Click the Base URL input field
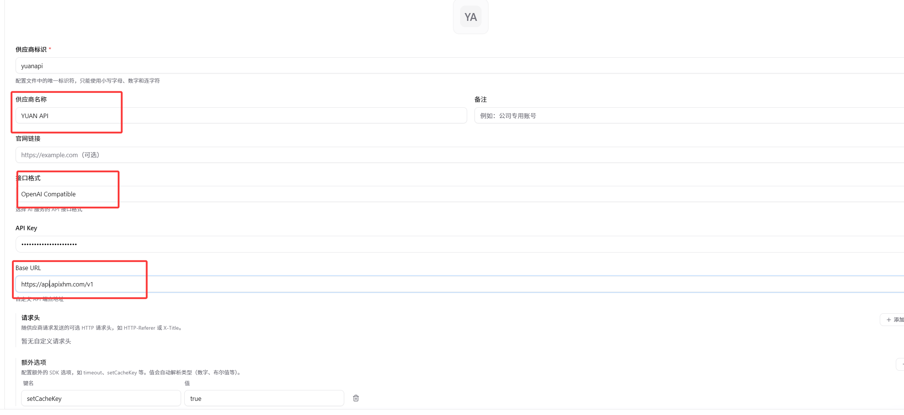 point(460,284)
